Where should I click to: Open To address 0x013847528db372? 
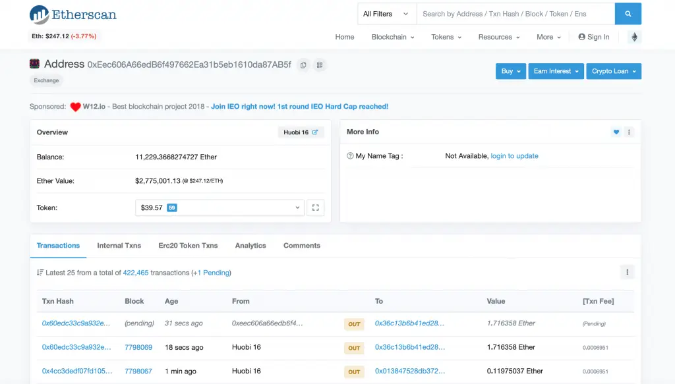coord(410,371)
